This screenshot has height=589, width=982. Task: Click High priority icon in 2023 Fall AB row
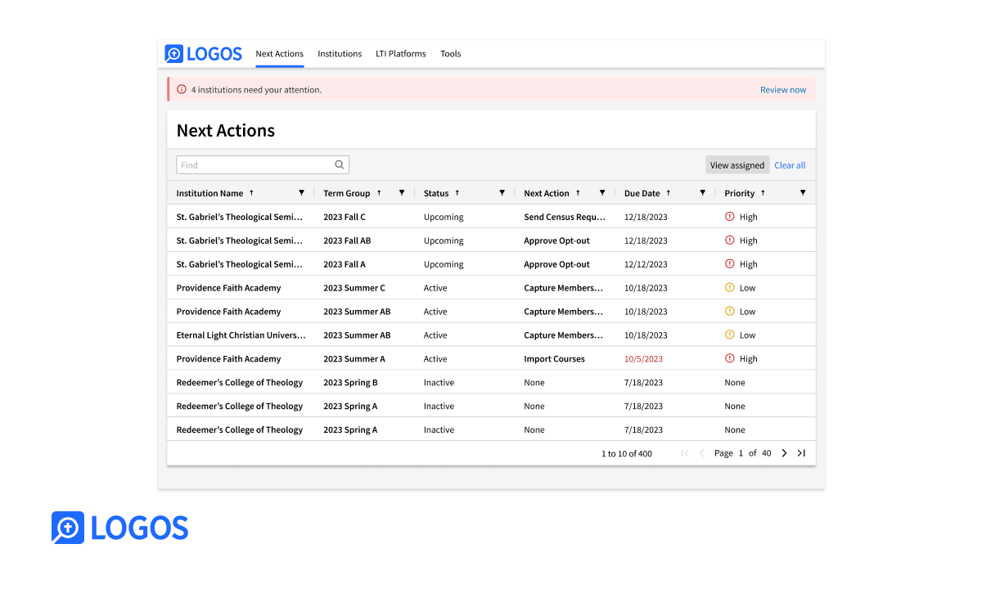tap(730, 241)
